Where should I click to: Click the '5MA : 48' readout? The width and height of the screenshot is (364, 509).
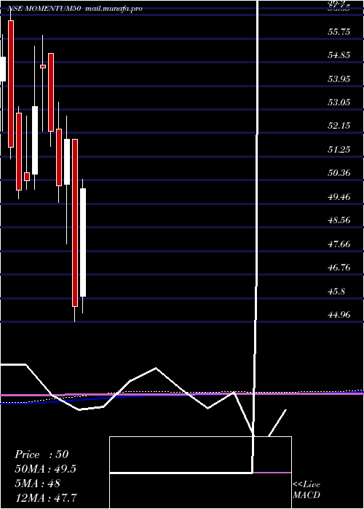(x=38, y=484)
